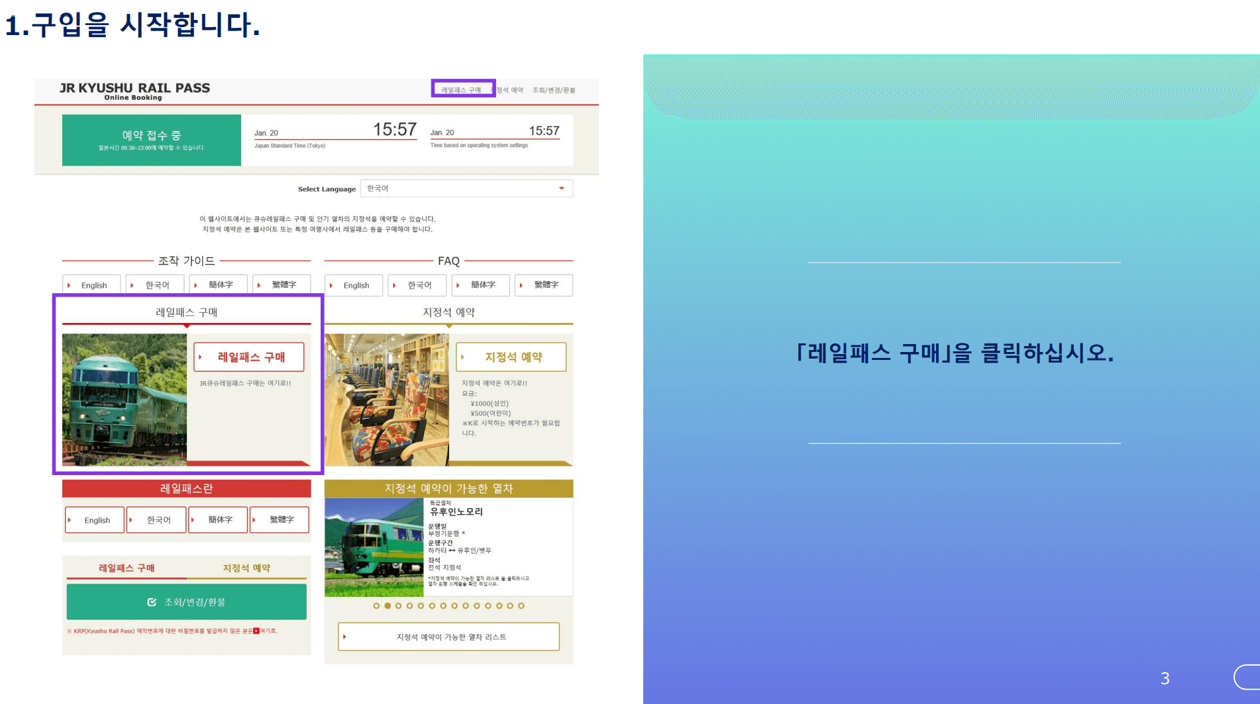Click the operating system time 15:57

[x=544, y=131]
